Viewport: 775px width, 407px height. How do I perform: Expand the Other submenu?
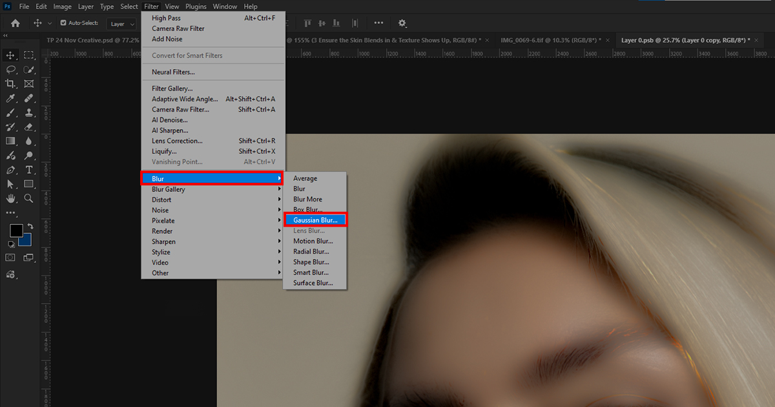coord(213,273)
